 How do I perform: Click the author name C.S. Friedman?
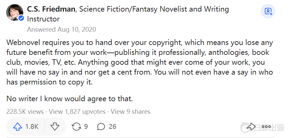(51, 9)
